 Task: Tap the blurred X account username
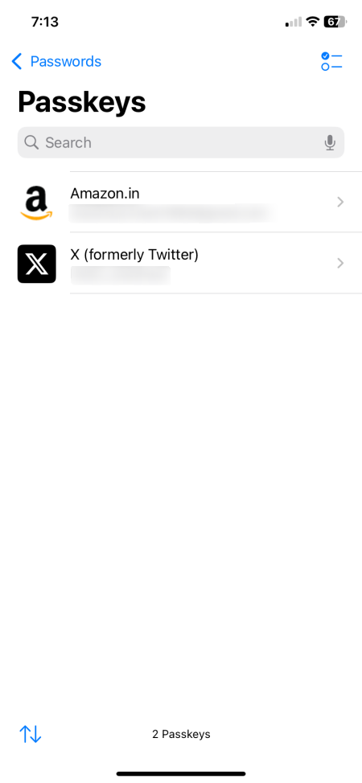(121, 275)
